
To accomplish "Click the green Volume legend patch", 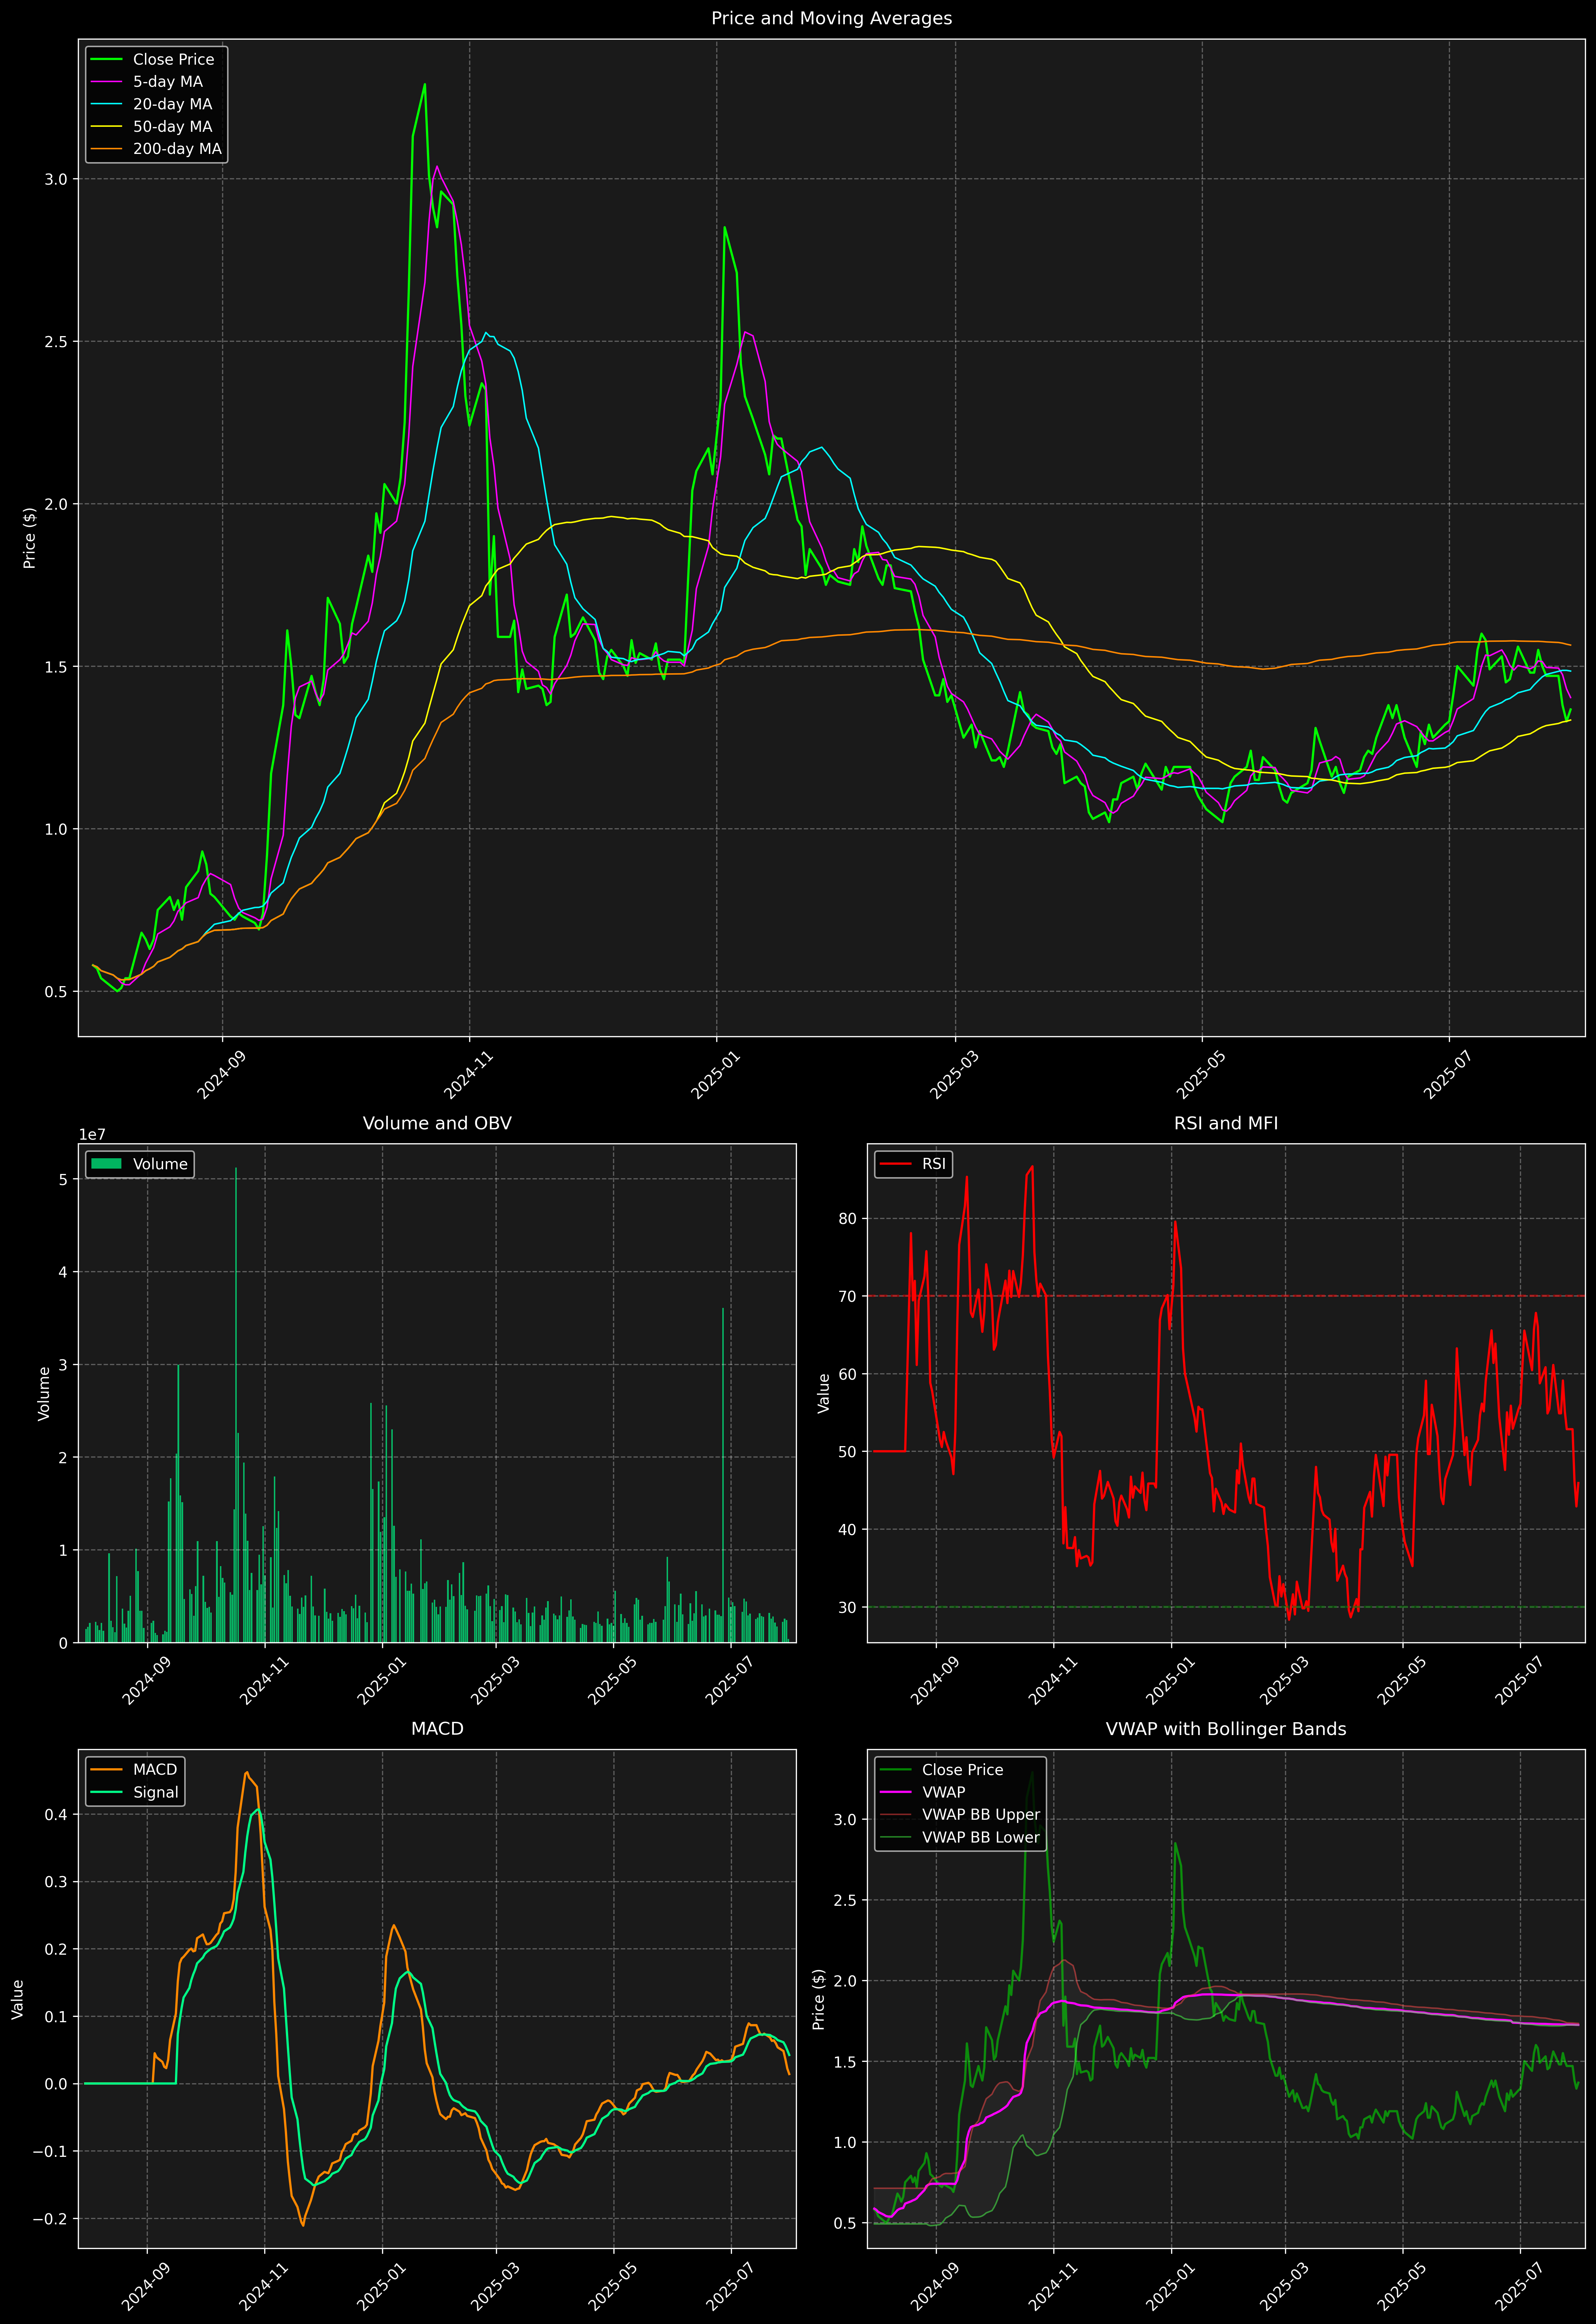I will pos(106,1164).
